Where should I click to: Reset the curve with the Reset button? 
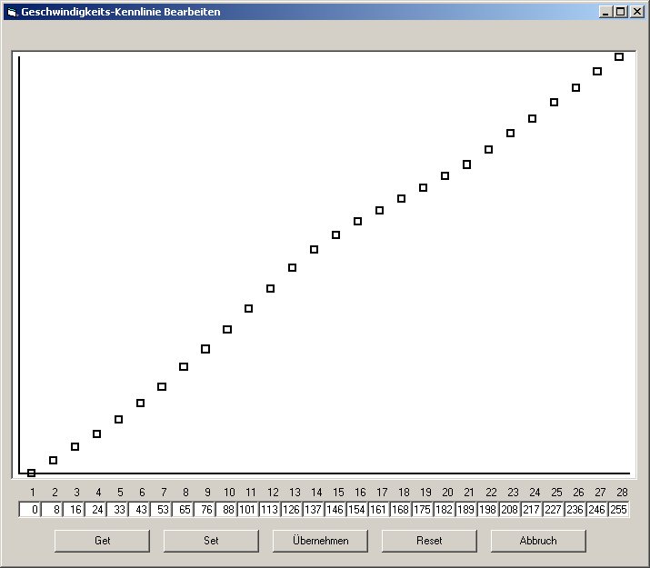429,541
